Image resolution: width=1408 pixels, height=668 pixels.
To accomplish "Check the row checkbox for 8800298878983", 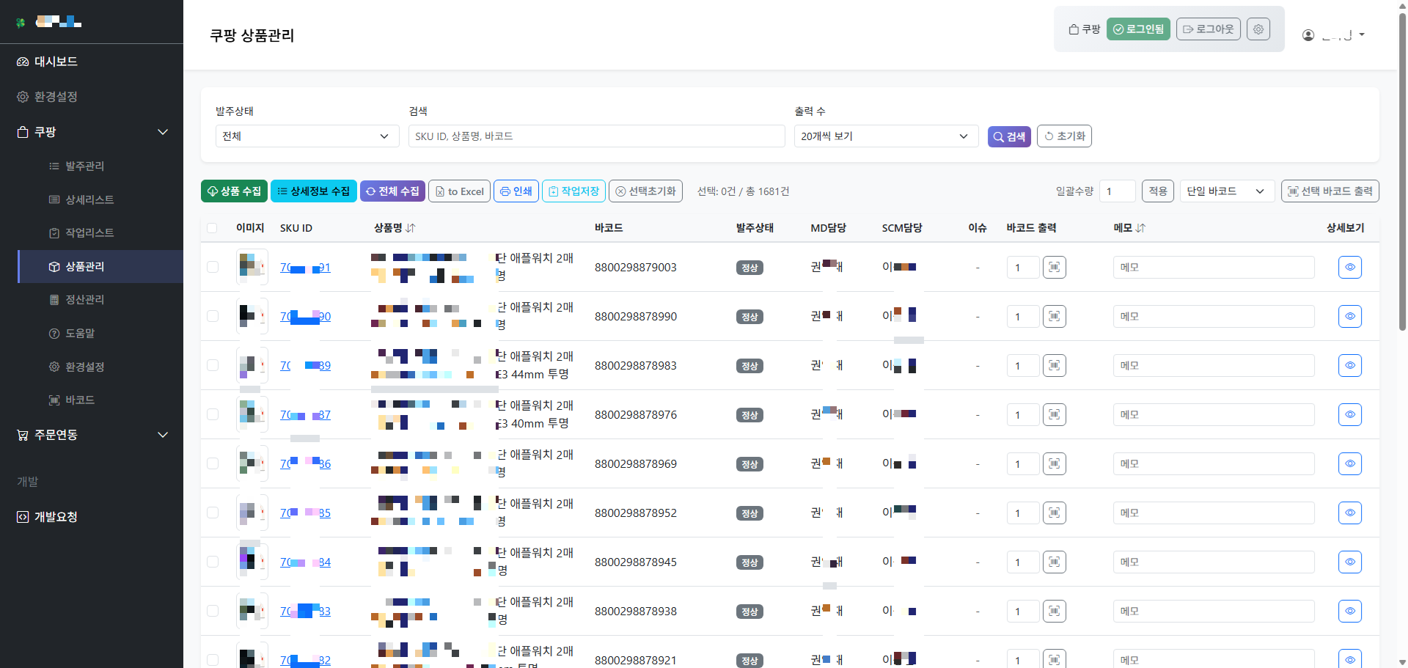I will coord(213,365).
